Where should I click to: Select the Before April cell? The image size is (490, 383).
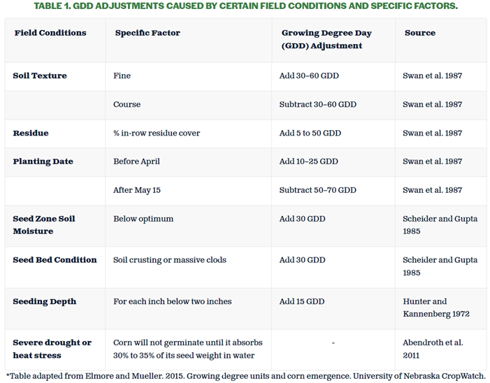click(137, 161)
